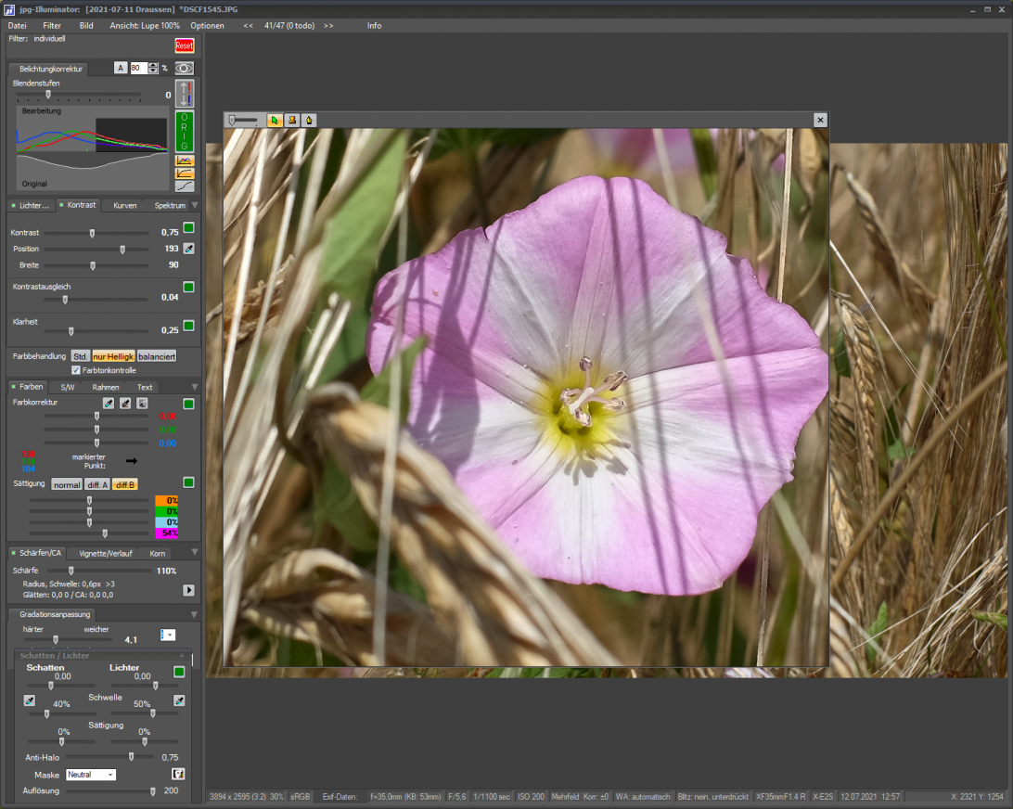The image size is (1013, 809).
Task: Open the Optionen menu
Action: 207,26
